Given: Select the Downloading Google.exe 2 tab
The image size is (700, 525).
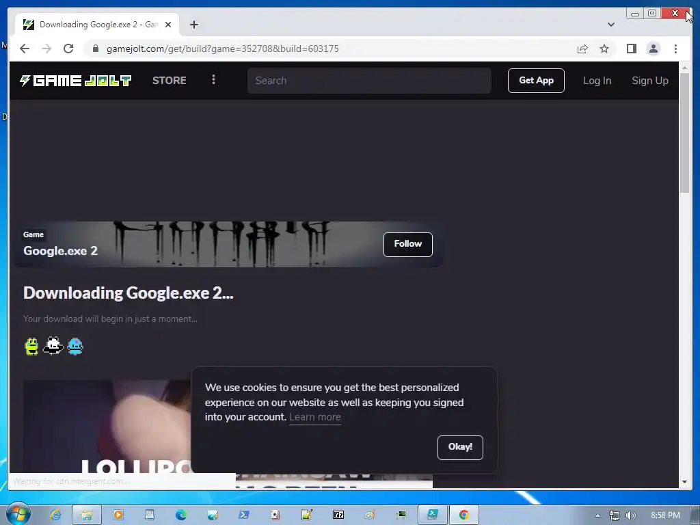Looking at the screenshot, I should 97,25.
